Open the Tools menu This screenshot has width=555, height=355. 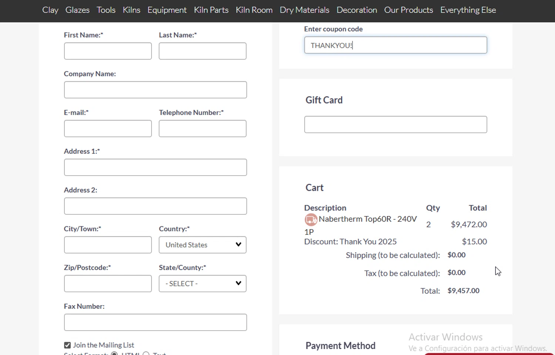coord(106,10)
